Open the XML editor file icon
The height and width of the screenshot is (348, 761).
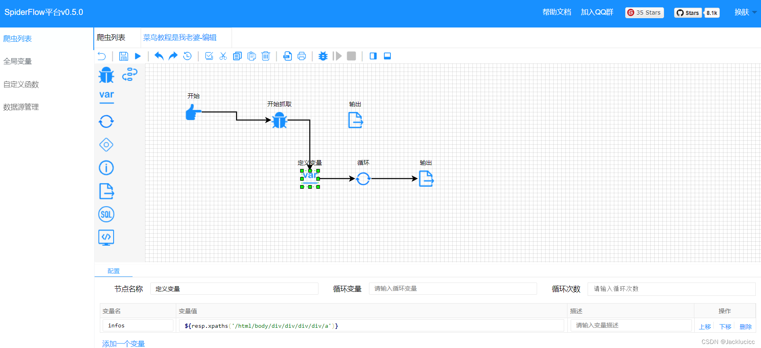pyautogui.click(x=287, y=56)
